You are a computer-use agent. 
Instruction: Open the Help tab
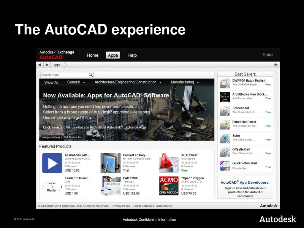[132, 55]
